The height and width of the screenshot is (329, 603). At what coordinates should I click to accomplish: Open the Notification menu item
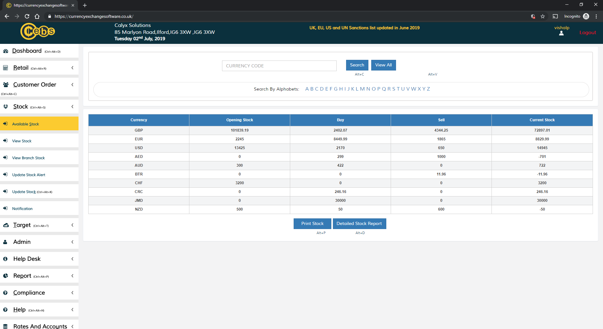point(22,209)
